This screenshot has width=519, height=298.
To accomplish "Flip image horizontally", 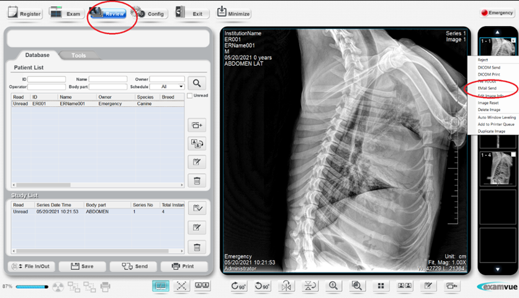I will point(286,286).
